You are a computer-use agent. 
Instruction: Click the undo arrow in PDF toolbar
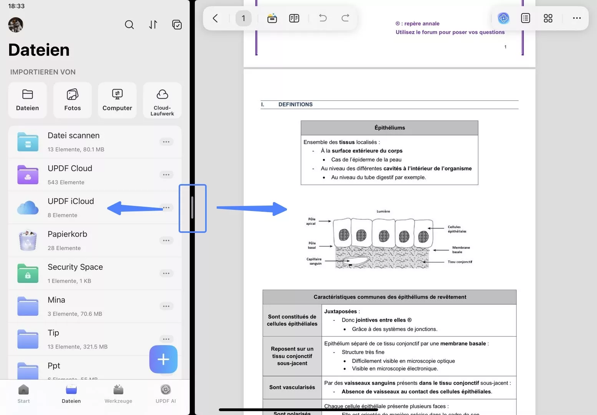pos(323,18)
